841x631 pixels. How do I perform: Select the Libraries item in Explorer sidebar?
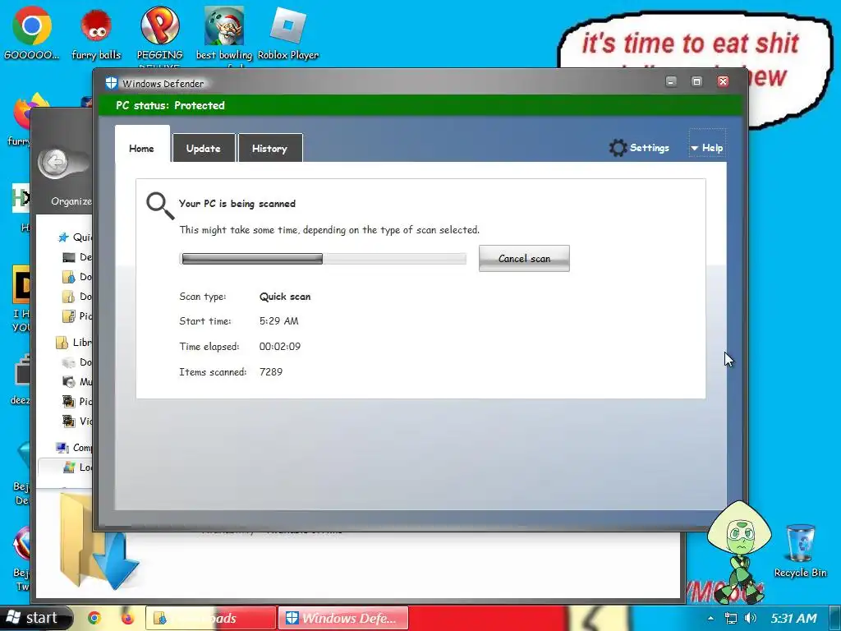[x=73, y=343]
